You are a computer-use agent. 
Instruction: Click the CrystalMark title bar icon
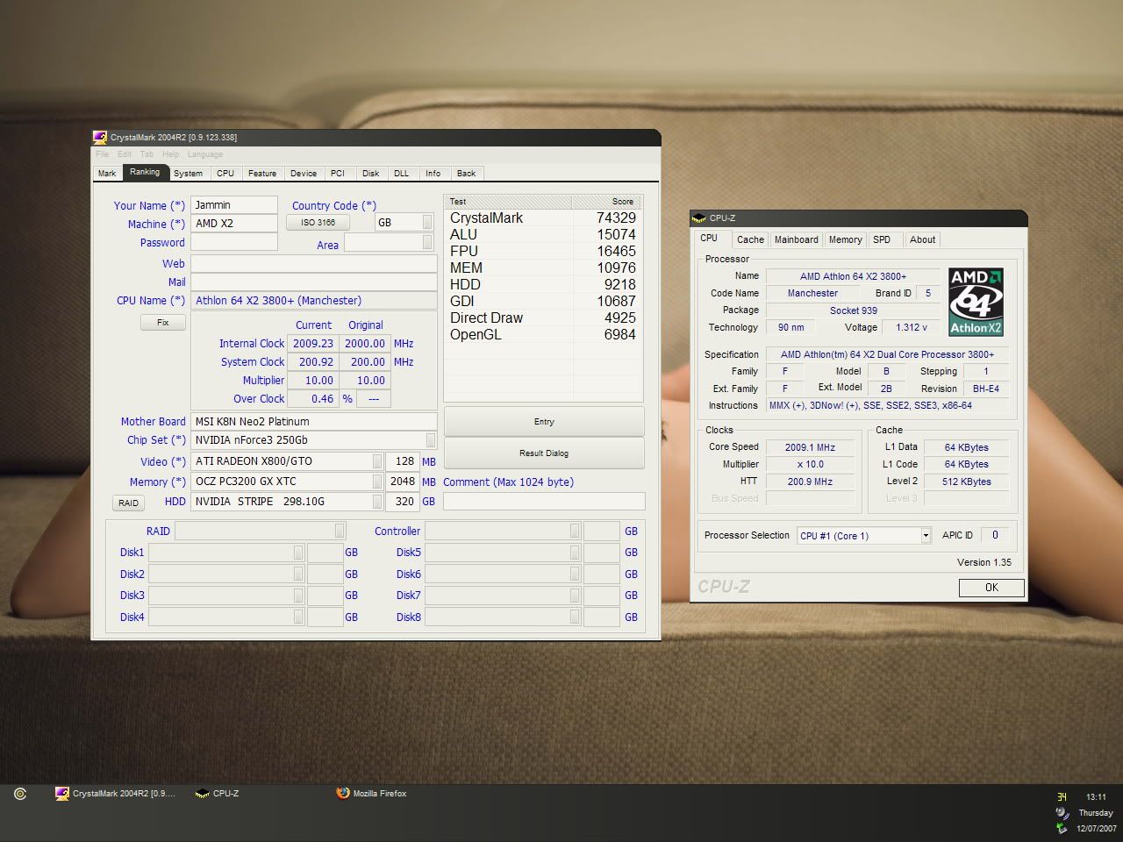tap(100, 137)
